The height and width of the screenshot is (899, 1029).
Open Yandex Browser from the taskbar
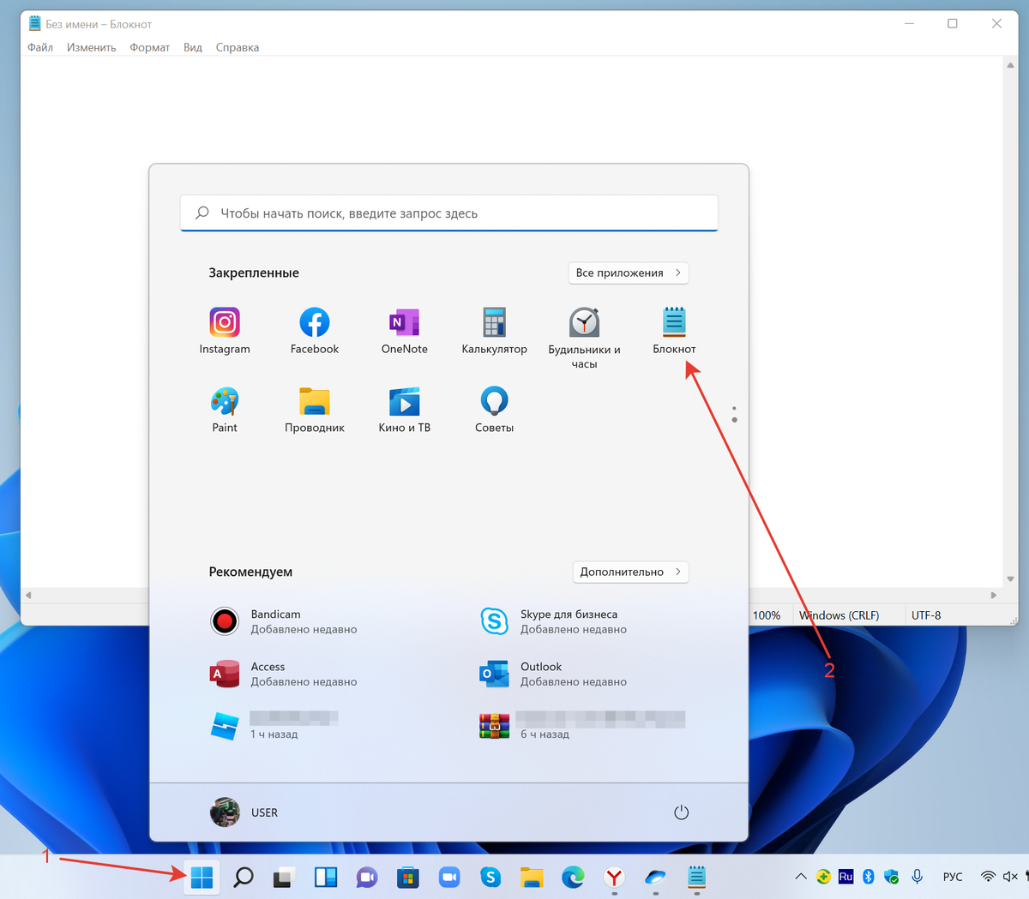coord(614,877)
